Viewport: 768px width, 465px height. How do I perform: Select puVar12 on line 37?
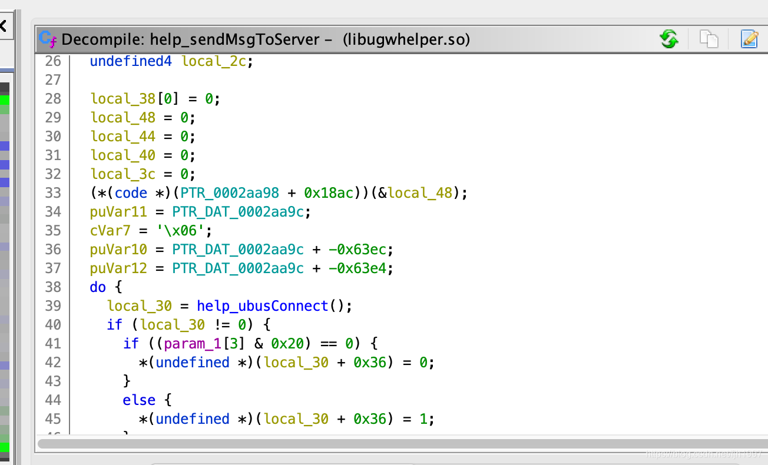coord(118,268)
